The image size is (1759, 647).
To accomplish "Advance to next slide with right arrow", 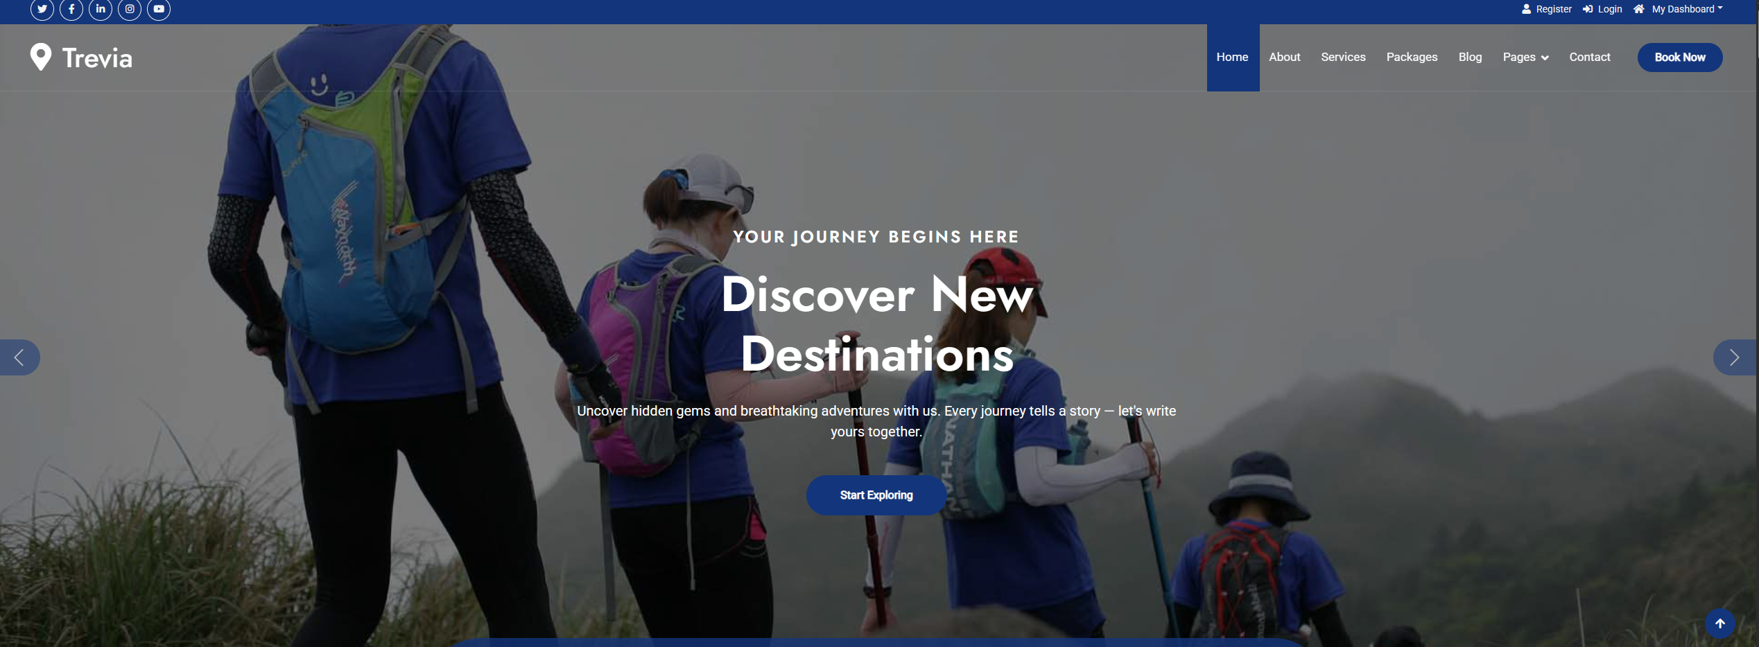I will [1735, 357].
